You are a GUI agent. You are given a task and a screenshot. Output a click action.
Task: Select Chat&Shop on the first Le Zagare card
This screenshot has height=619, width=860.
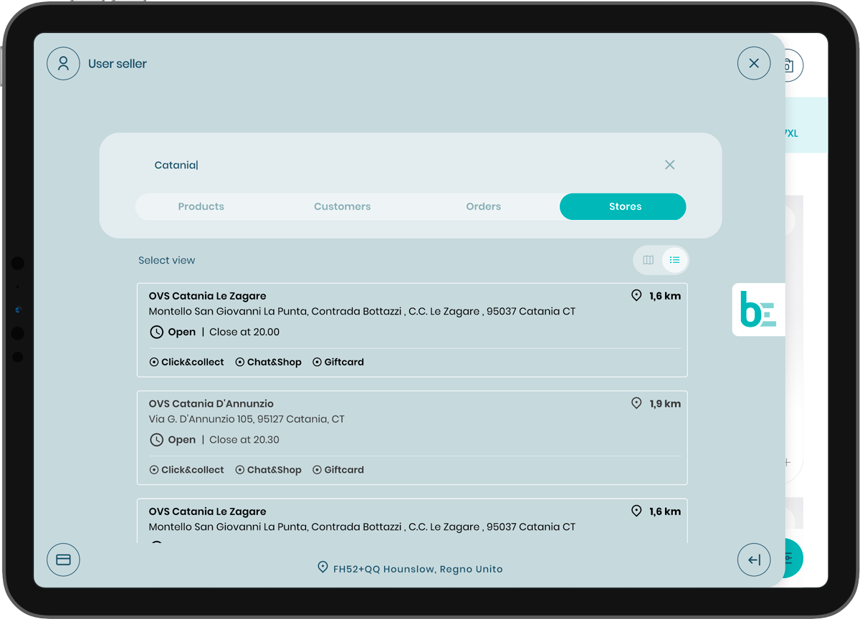[269, 362]
